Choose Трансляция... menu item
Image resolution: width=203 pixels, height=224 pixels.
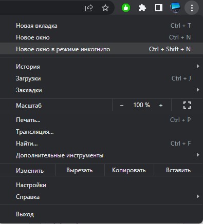pyautogui.click(x=101, y=132)
